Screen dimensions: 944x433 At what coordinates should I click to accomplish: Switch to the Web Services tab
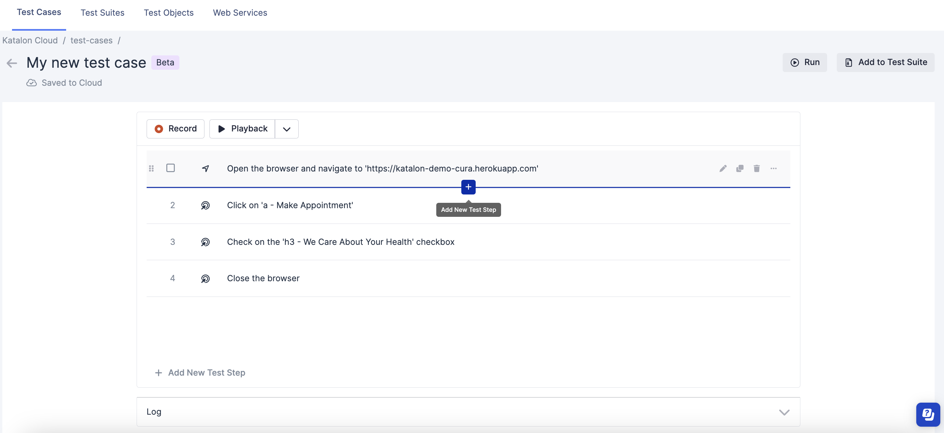pyautogui.click(x=240, y=12)
